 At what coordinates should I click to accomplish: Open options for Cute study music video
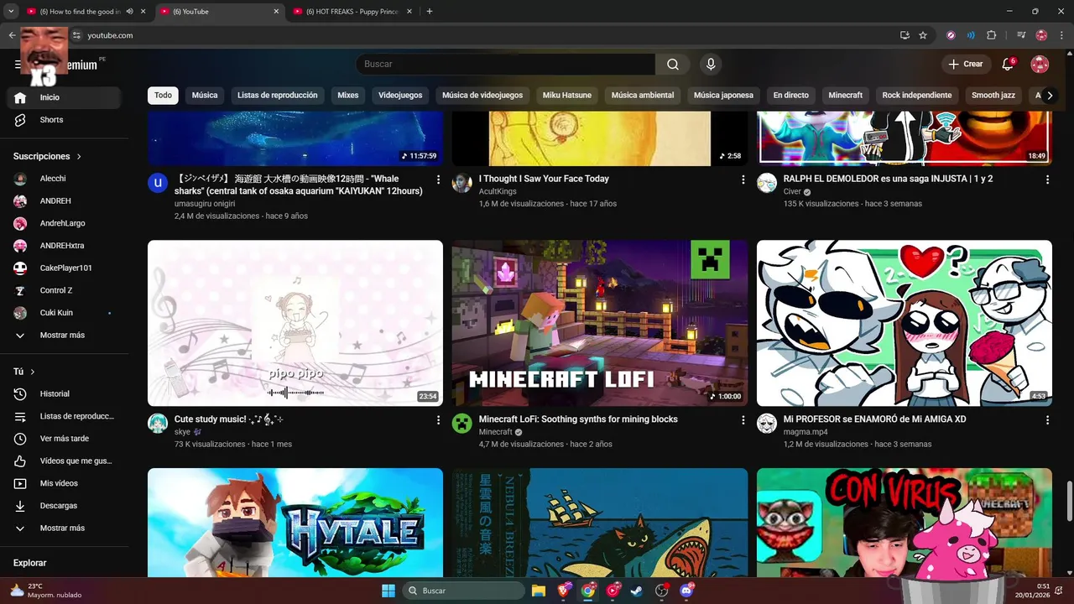point(438,419)
